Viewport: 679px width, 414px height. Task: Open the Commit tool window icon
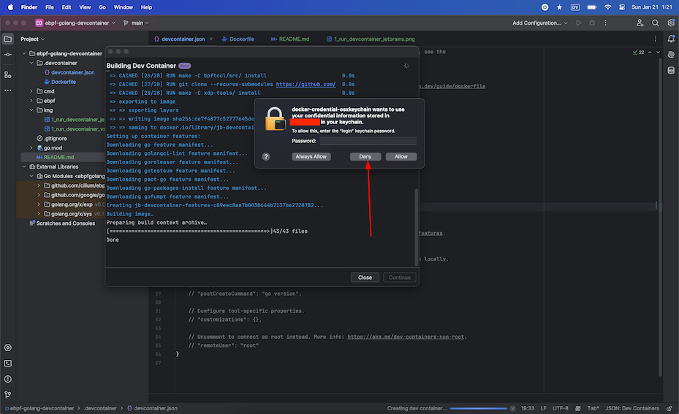tap(8, 55)
